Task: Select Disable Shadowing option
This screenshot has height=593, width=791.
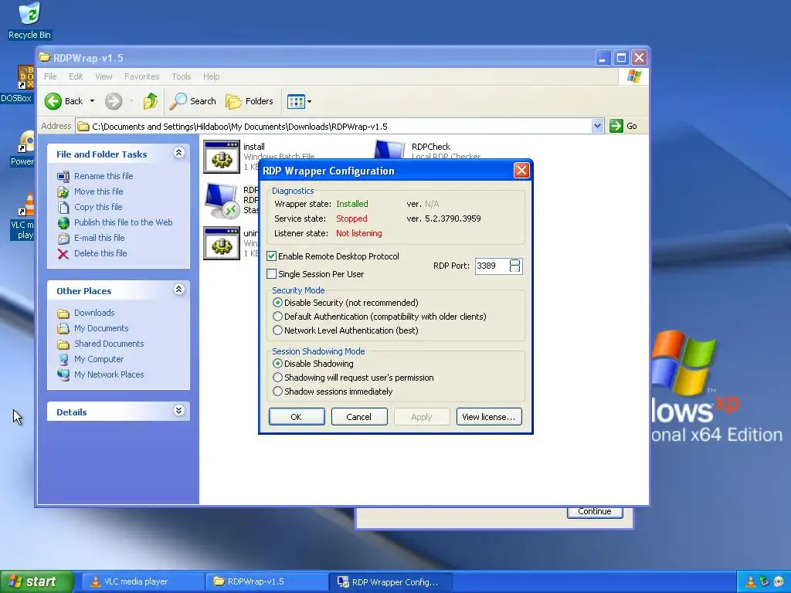Action: point(277,364)
